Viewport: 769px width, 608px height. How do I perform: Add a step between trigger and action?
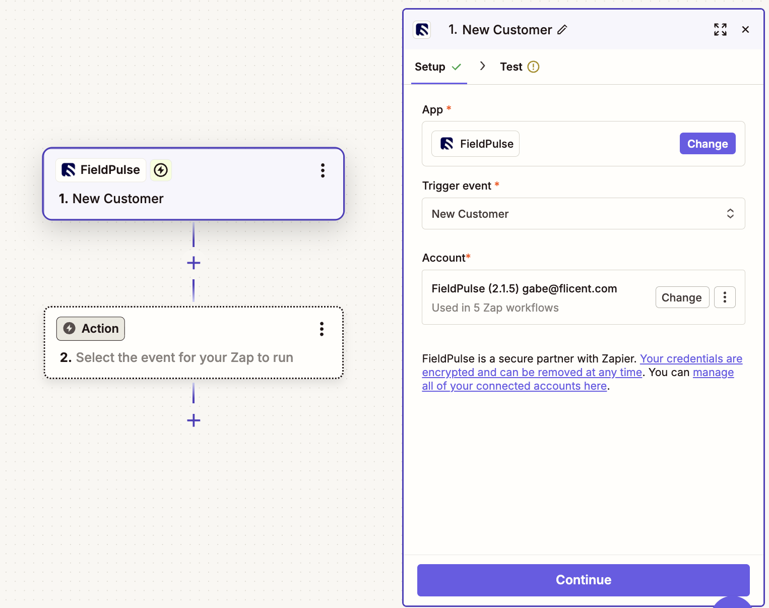(x=194, y=263)
